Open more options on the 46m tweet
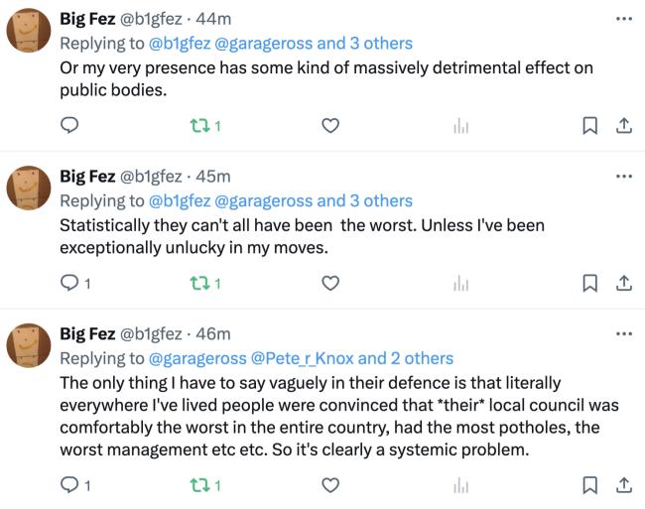Viewport: 645px width, 509px height. (623, 333)
